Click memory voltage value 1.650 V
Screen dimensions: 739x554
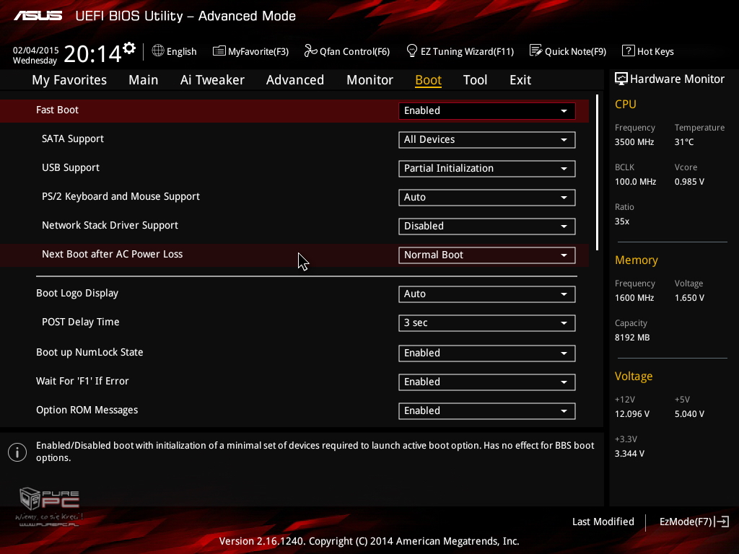[689, 298]
